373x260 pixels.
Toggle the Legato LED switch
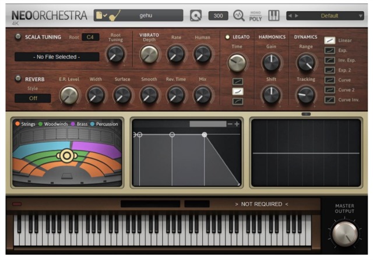tap(227, 37)
